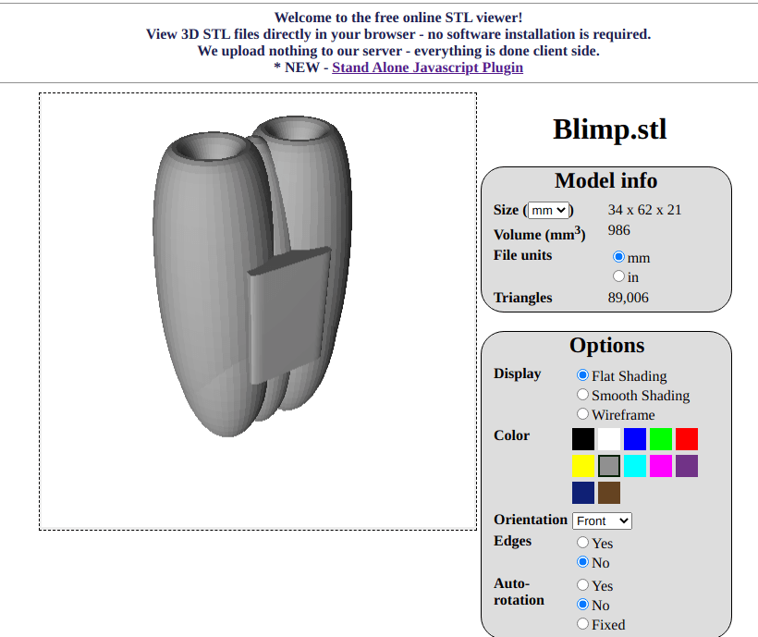Image resolution: width=758 pixels, height=637 pixels.
Task: Apply the purple color swatch
Action: (687, 466)
